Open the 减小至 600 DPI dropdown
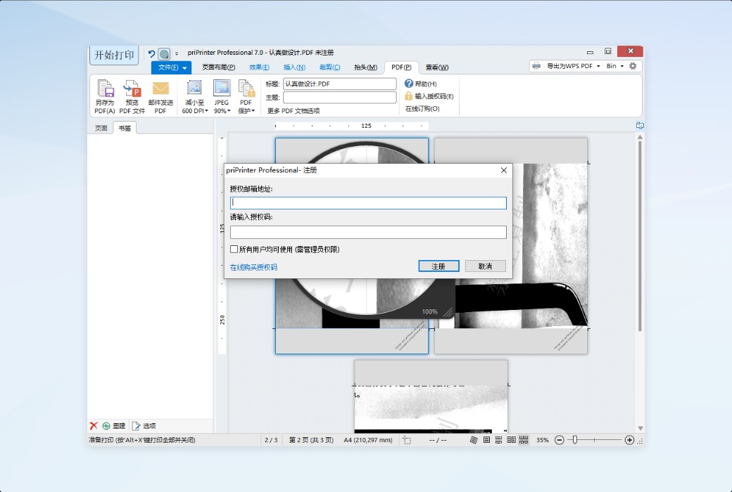The image size is (732, 492). coord(195,97)
